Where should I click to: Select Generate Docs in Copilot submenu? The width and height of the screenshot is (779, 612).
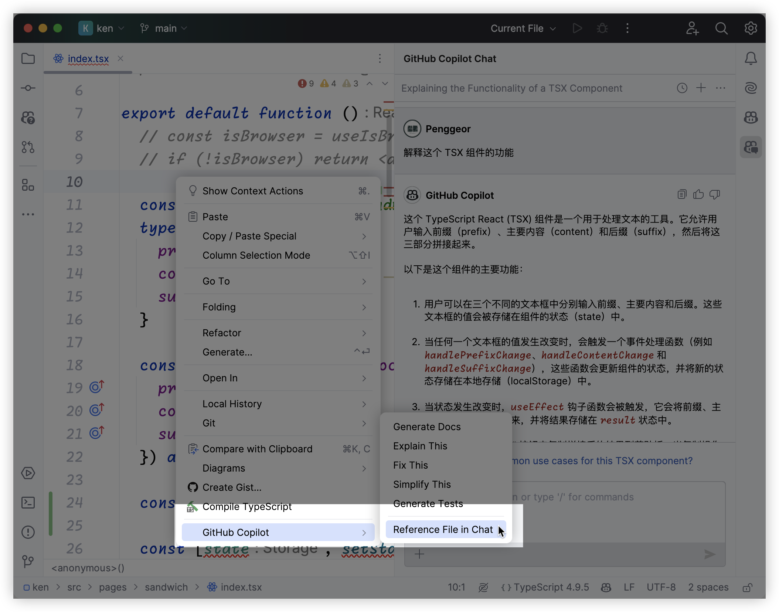coord(446,427)
